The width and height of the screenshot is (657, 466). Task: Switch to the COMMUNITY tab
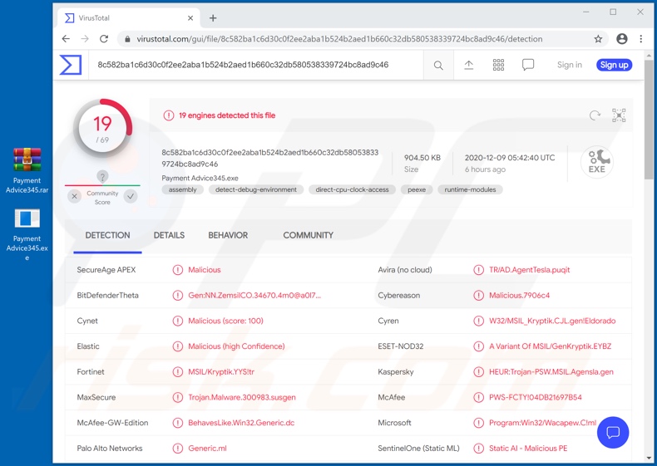[x=308, y=235]
